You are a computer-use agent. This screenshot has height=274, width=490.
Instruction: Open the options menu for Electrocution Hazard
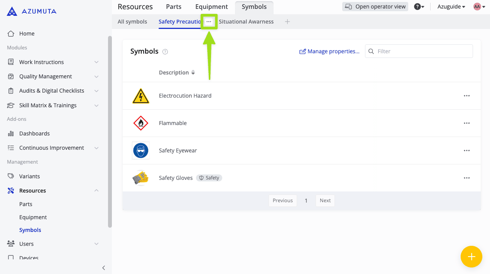466,96
